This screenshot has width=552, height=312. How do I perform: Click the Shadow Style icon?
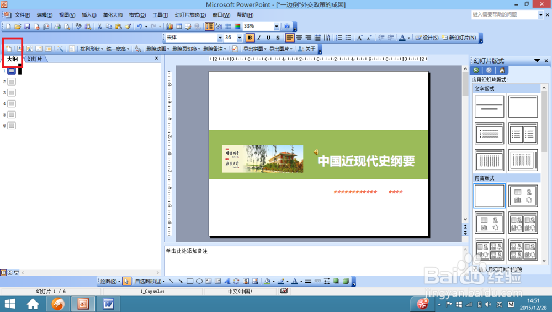(336, 281)
